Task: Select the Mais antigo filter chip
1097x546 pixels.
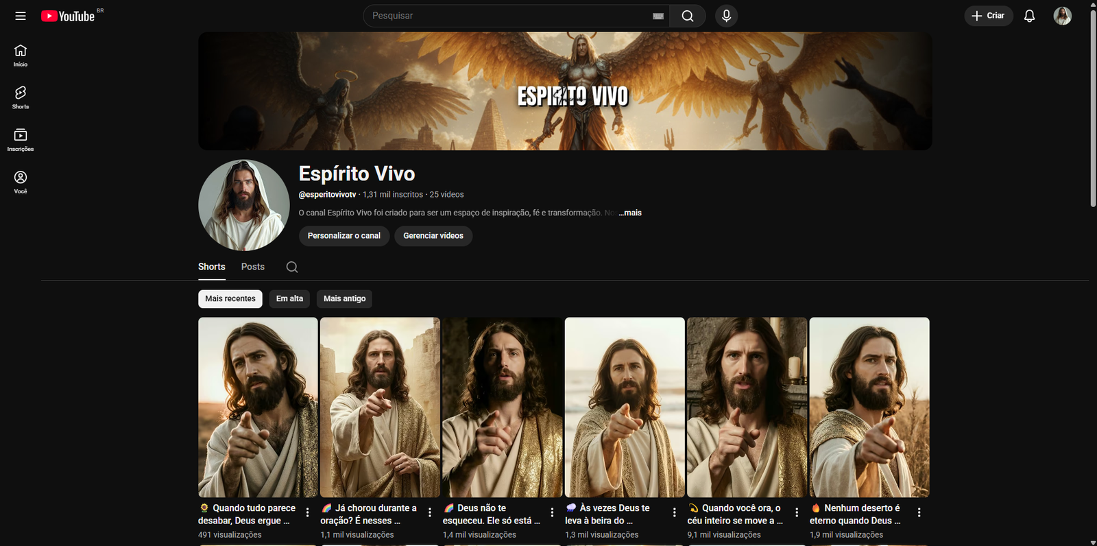Action: click(345, 299)
